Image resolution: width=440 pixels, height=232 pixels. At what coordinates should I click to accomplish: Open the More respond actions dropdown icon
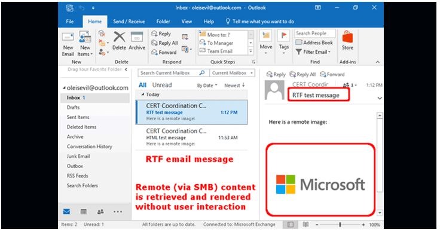coord(187,50)
